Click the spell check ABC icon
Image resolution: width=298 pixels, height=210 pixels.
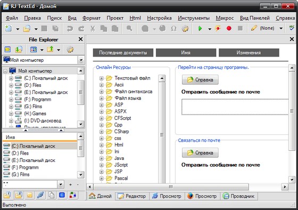(292, 28)
